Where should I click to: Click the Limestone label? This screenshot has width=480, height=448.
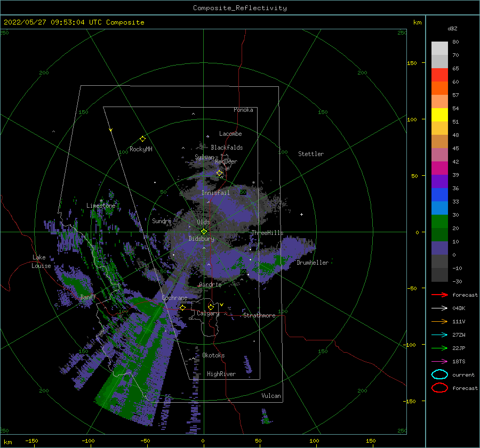[101, 206]
